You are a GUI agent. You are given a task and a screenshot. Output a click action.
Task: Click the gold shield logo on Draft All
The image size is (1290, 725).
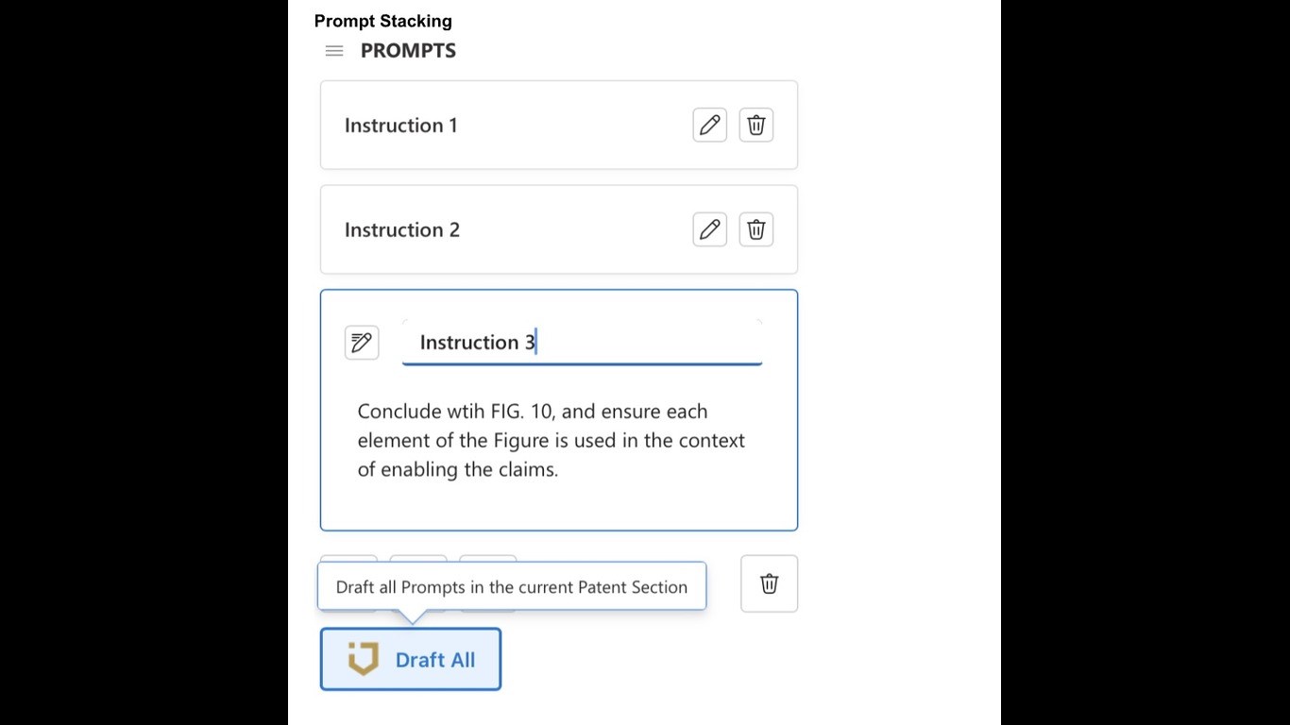click(x=364, y=659)
